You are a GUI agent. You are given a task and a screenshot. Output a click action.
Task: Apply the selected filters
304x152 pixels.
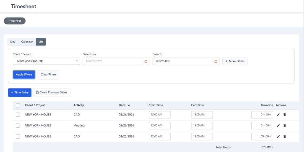pyautogui.click(x=24, y=75)
